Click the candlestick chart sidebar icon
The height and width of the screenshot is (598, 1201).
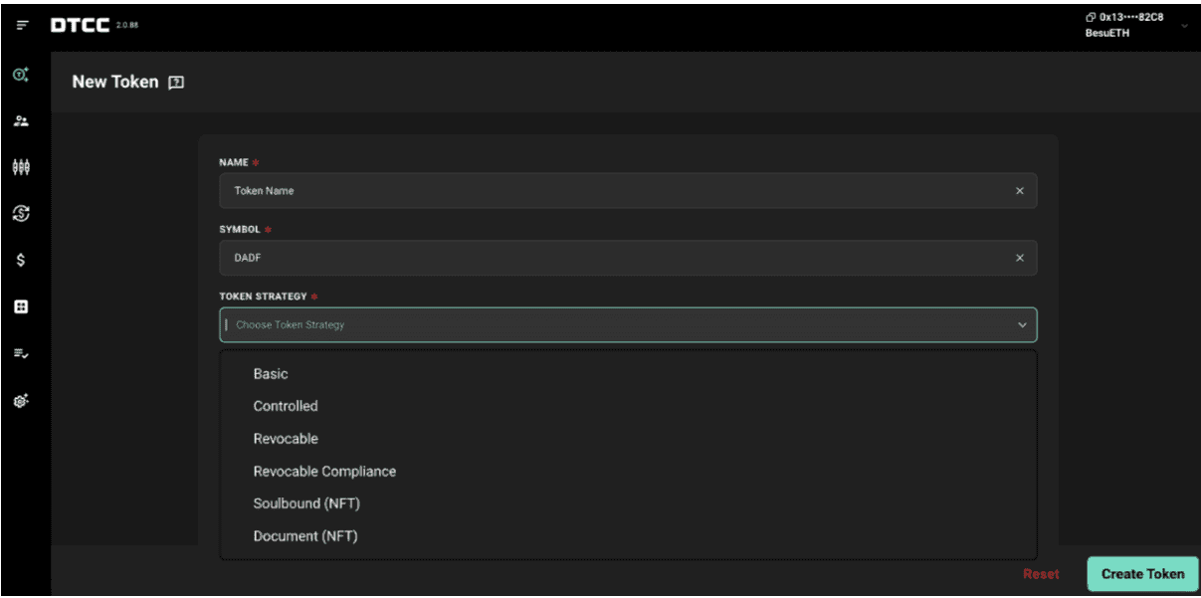point(21,167)
